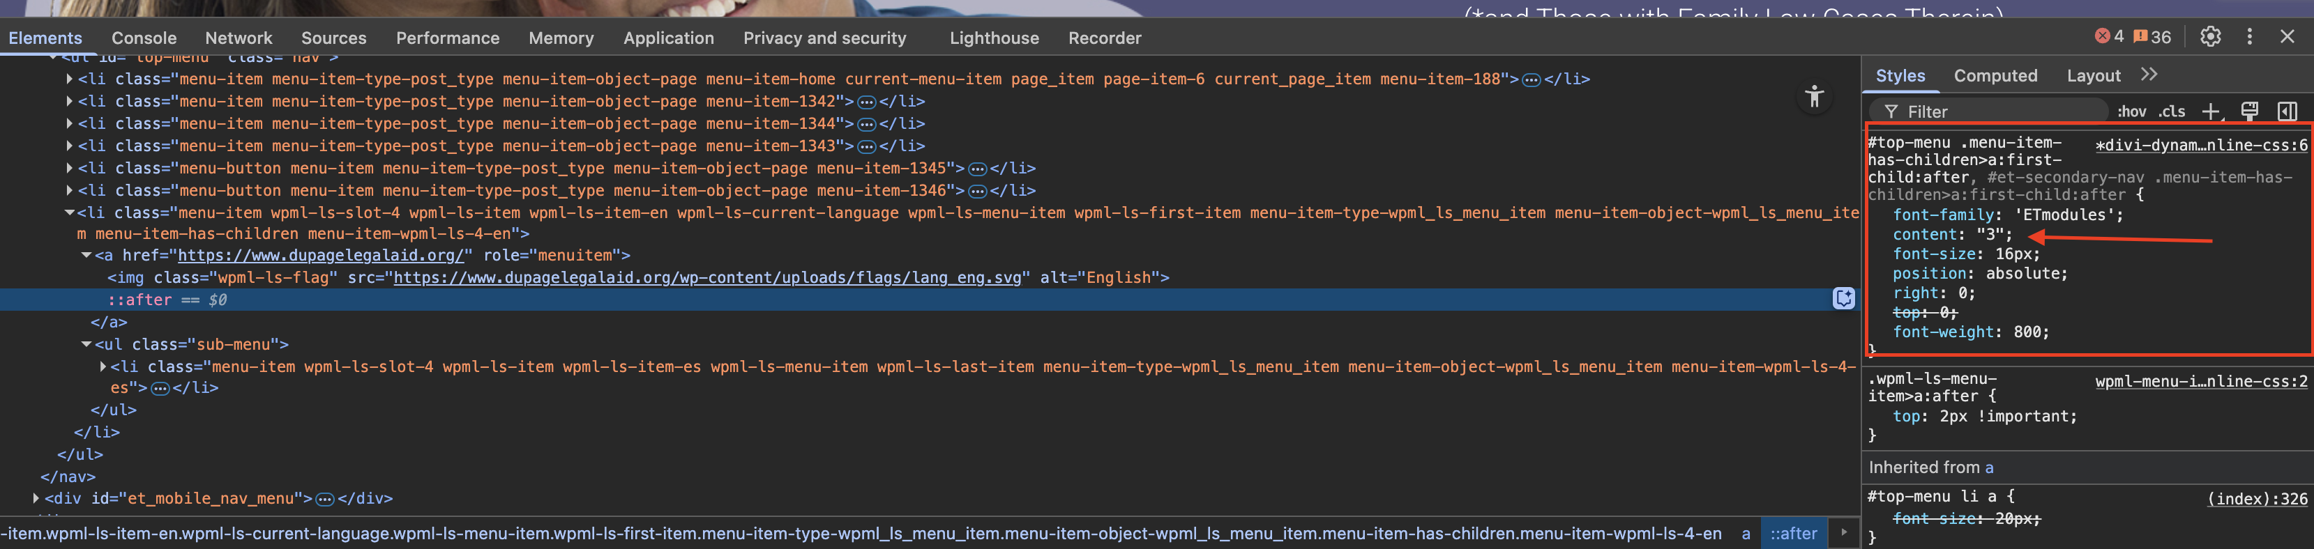Open the wpml-menu inline-css:2 source link
The height and width of the screenshot is (549, 2314).
(x=2200, y=381)
